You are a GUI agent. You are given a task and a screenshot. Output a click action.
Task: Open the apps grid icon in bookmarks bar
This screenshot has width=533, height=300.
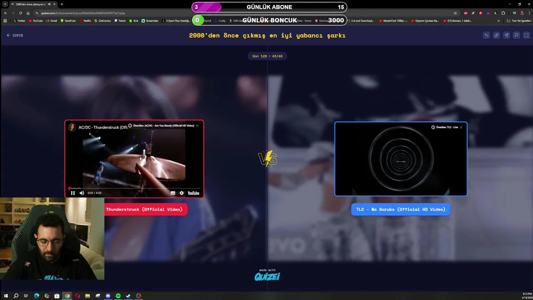pos(5,21)
